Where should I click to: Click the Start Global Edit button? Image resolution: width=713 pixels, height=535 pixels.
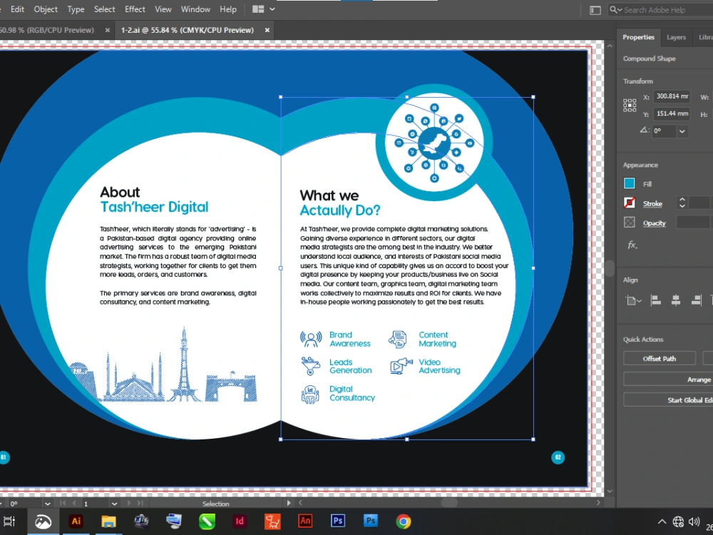pyautogui.click(x=669, y=400)
